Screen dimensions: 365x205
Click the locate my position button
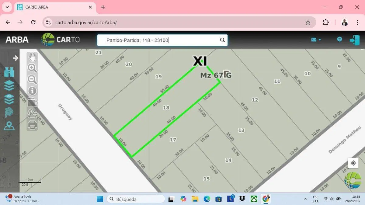353,163
